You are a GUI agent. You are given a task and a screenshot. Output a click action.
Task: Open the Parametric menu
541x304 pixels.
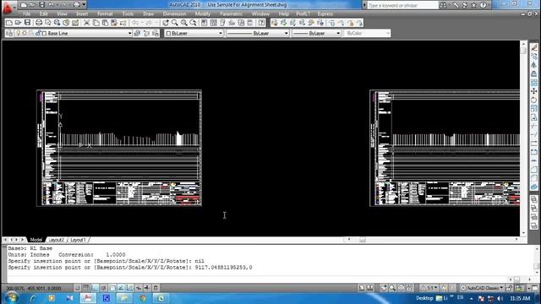[231, 14]
